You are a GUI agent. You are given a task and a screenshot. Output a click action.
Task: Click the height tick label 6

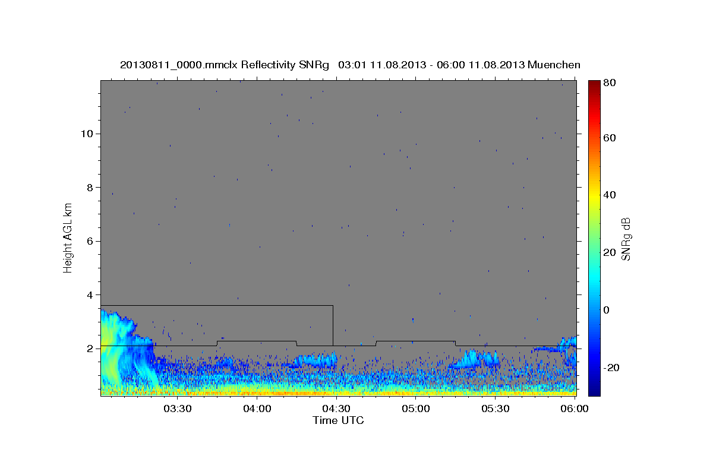coord(89,241)
